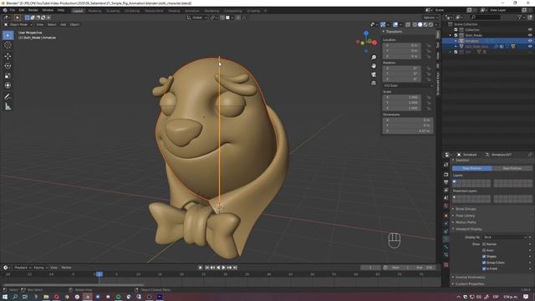Open the Output properties tab icon
Image resolution: width=535 pixels, height=301 pixels.
pos(446,182)
